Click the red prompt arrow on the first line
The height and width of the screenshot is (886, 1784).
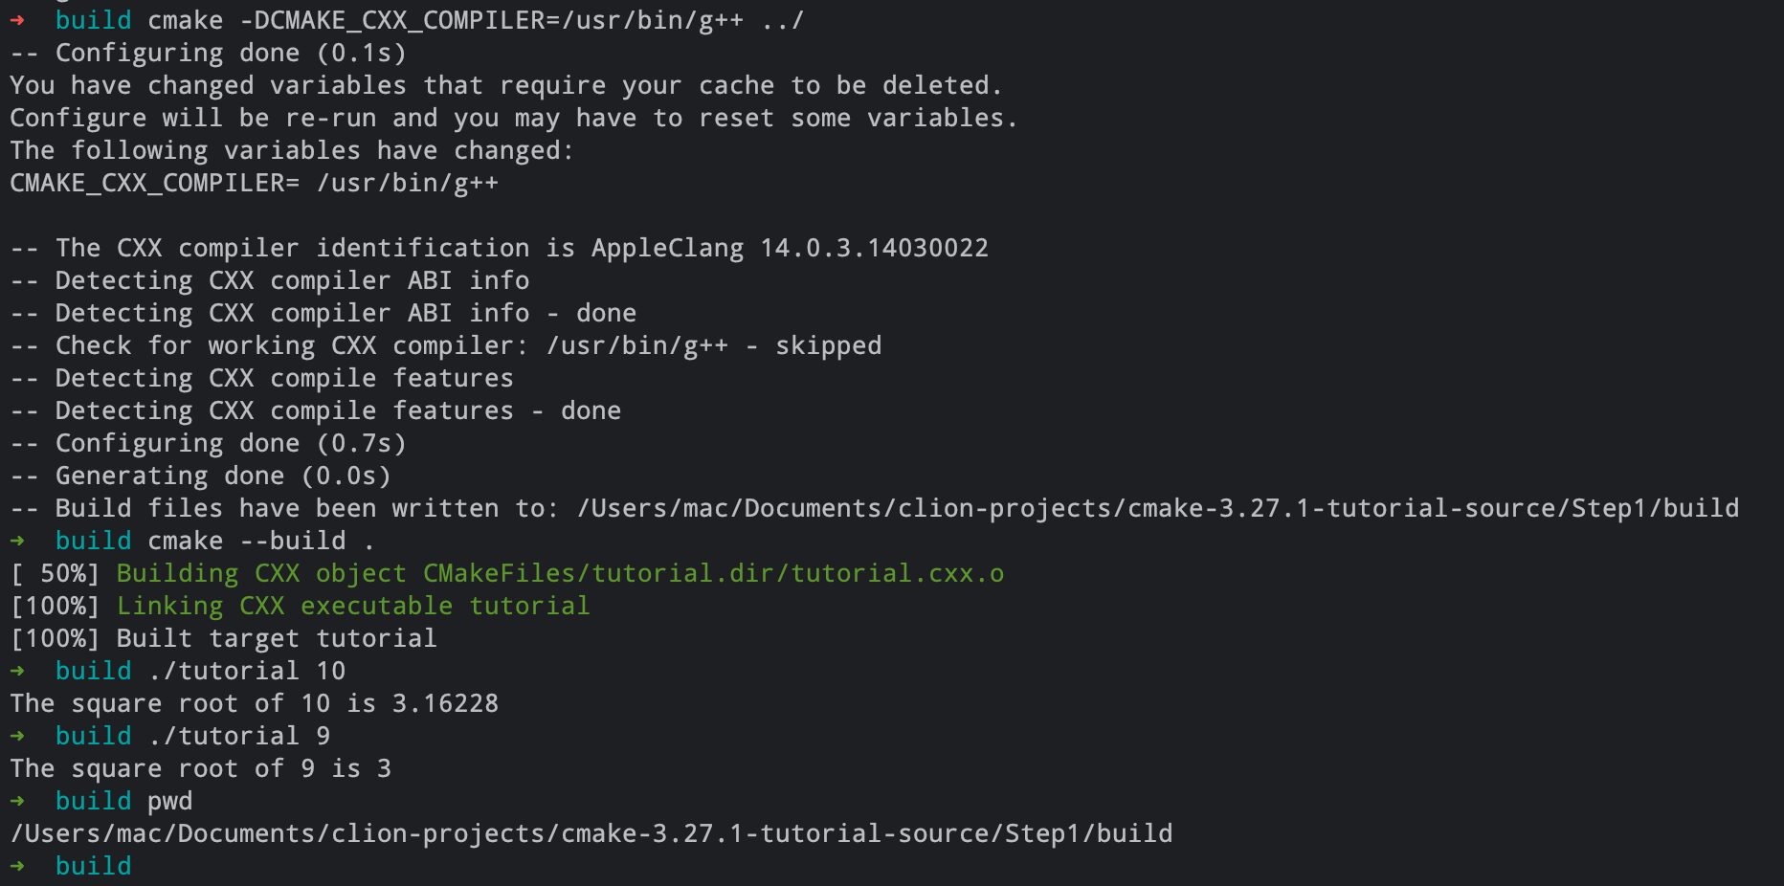click(17, 20)
